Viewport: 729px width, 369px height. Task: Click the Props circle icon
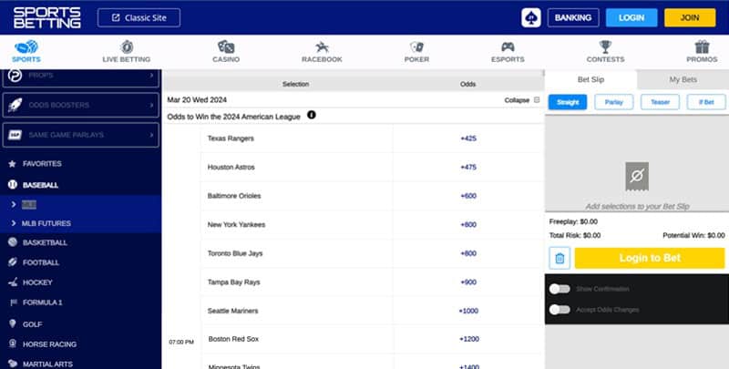click(15, 76)
